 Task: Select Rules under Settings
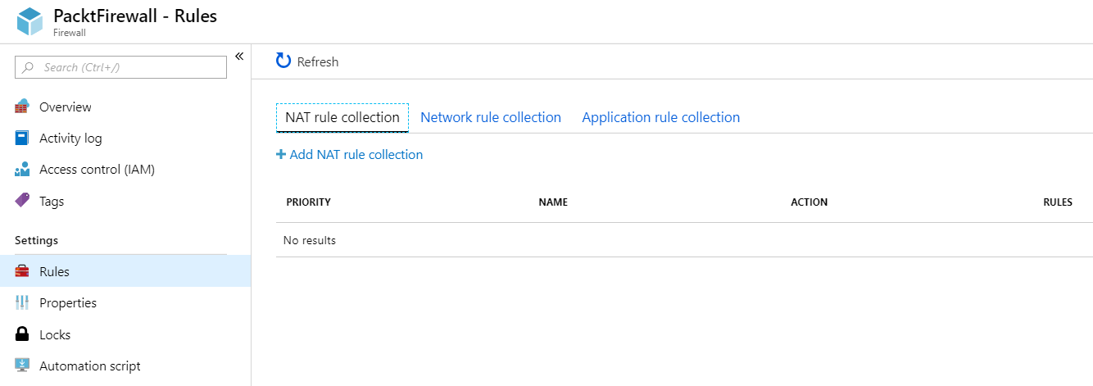[x=125, y=271]
